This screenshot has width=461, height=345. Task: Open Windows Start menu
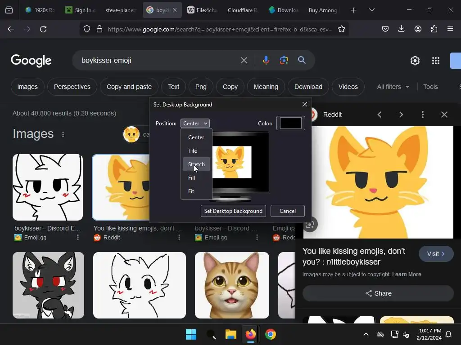[x=191, y=334]
